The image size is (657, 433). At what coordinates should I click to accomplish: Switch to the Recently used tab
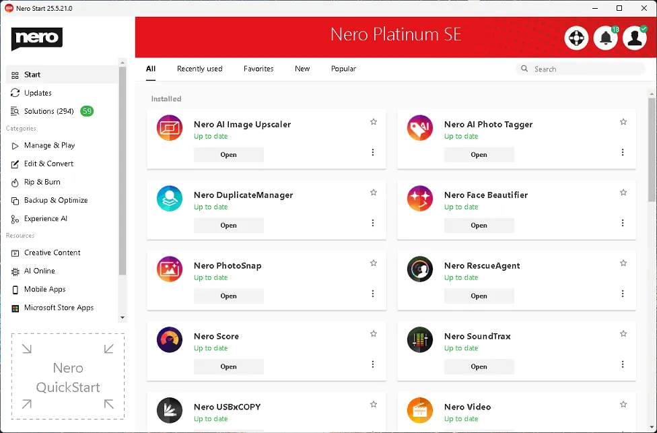(199, 69)
